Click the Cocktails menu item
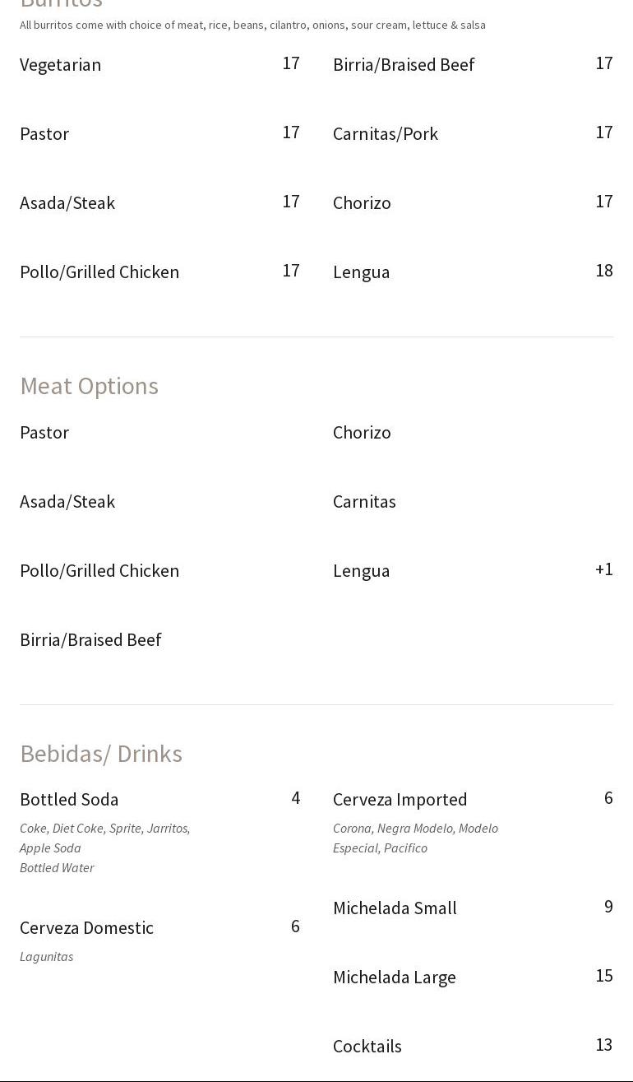 [x=367, y=1047]
